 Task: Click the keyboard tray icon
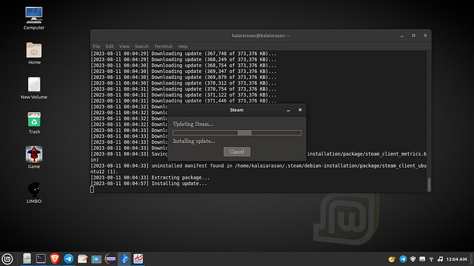pyautogui.click(x=422, y=259)
